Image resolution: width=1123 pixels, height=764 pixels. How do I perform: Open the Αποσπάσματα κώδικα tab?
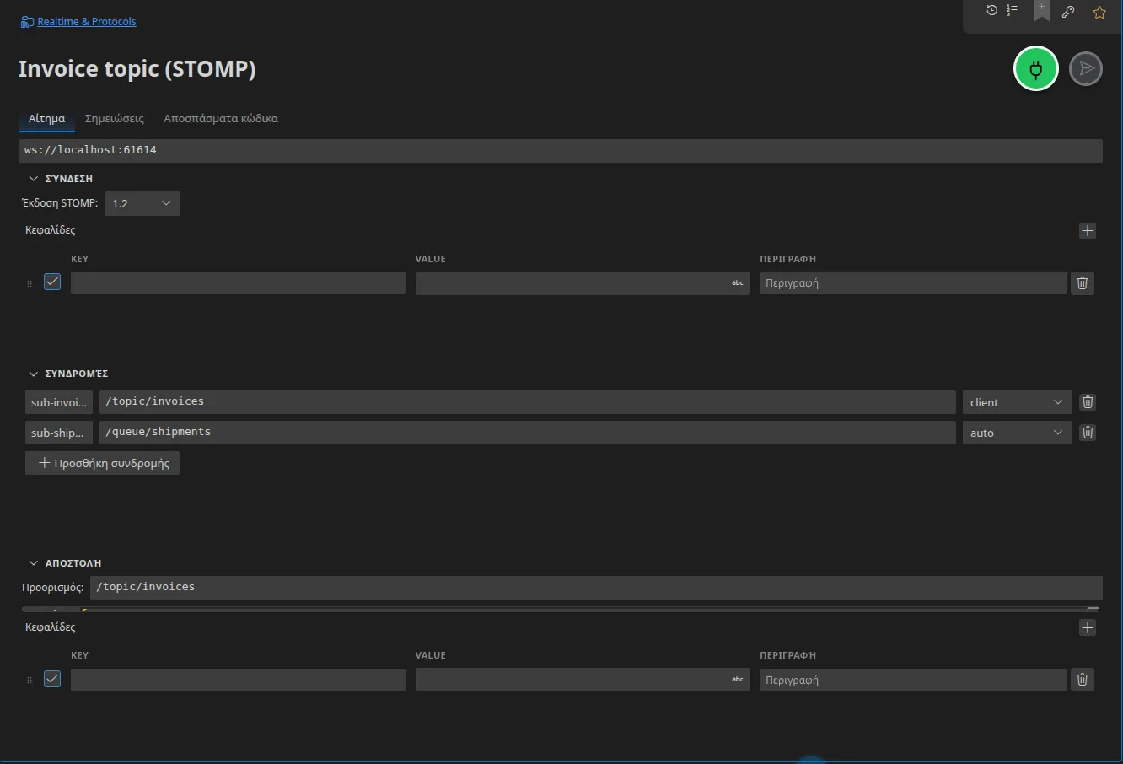point(221,119)
